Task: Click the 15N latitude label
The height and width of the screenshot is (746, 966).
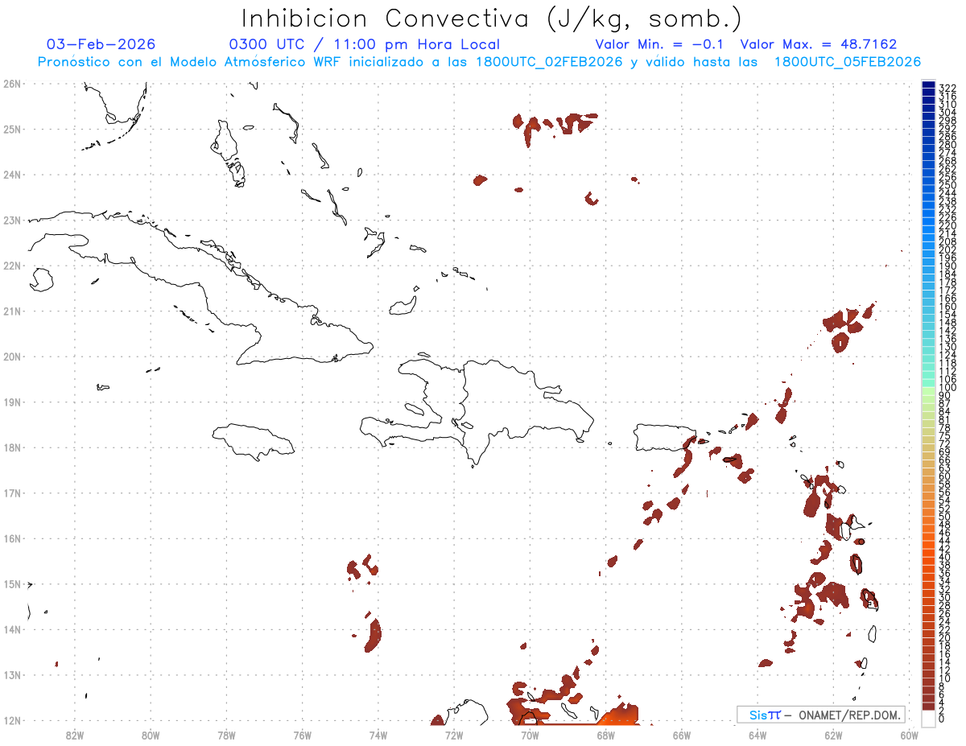Action: click(x=11, y=583)
